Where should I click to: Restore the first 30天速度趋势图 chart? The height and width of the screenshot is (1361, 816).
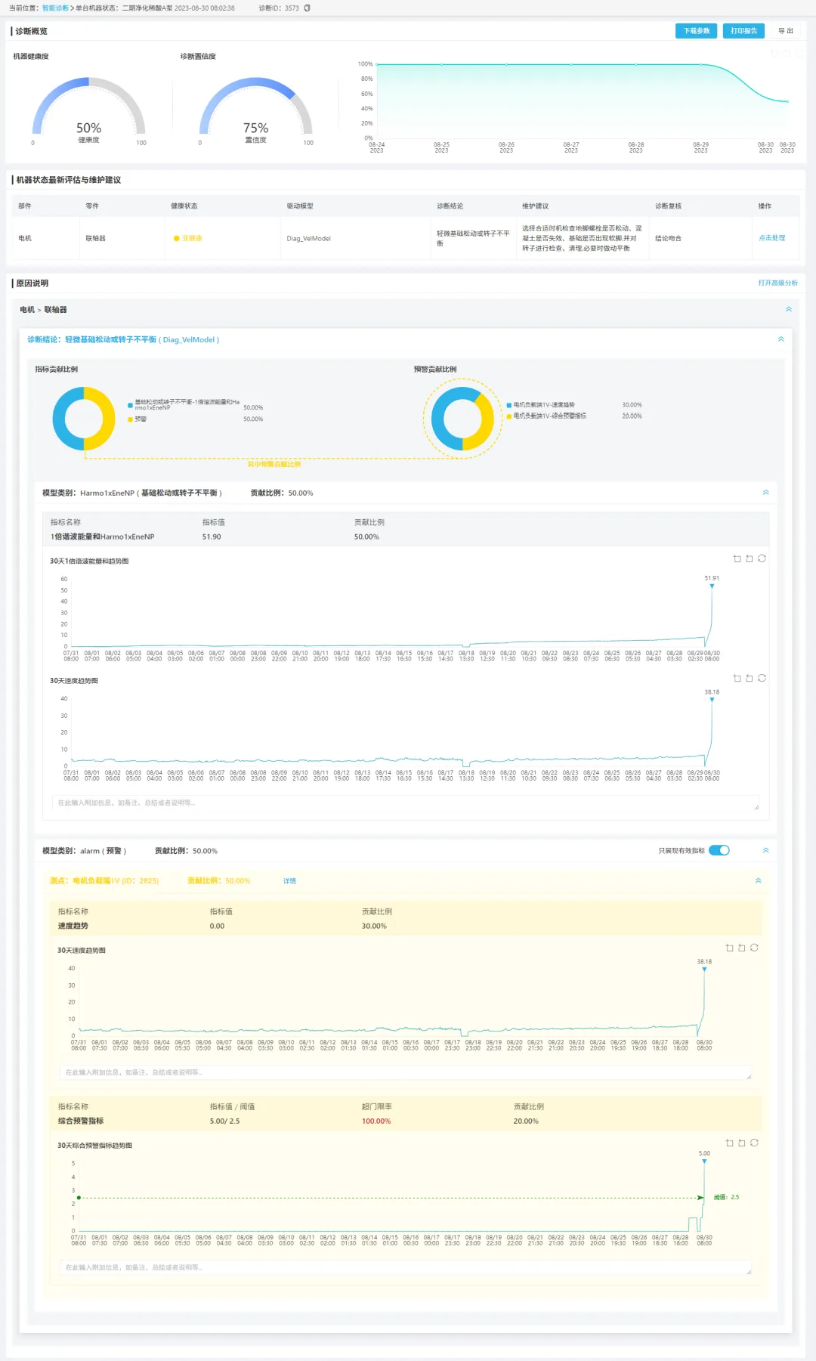(762, 678)
